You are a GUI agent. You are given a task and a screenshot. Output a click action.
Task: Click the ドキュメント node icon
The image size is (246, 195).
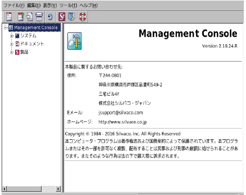(17, 44)
